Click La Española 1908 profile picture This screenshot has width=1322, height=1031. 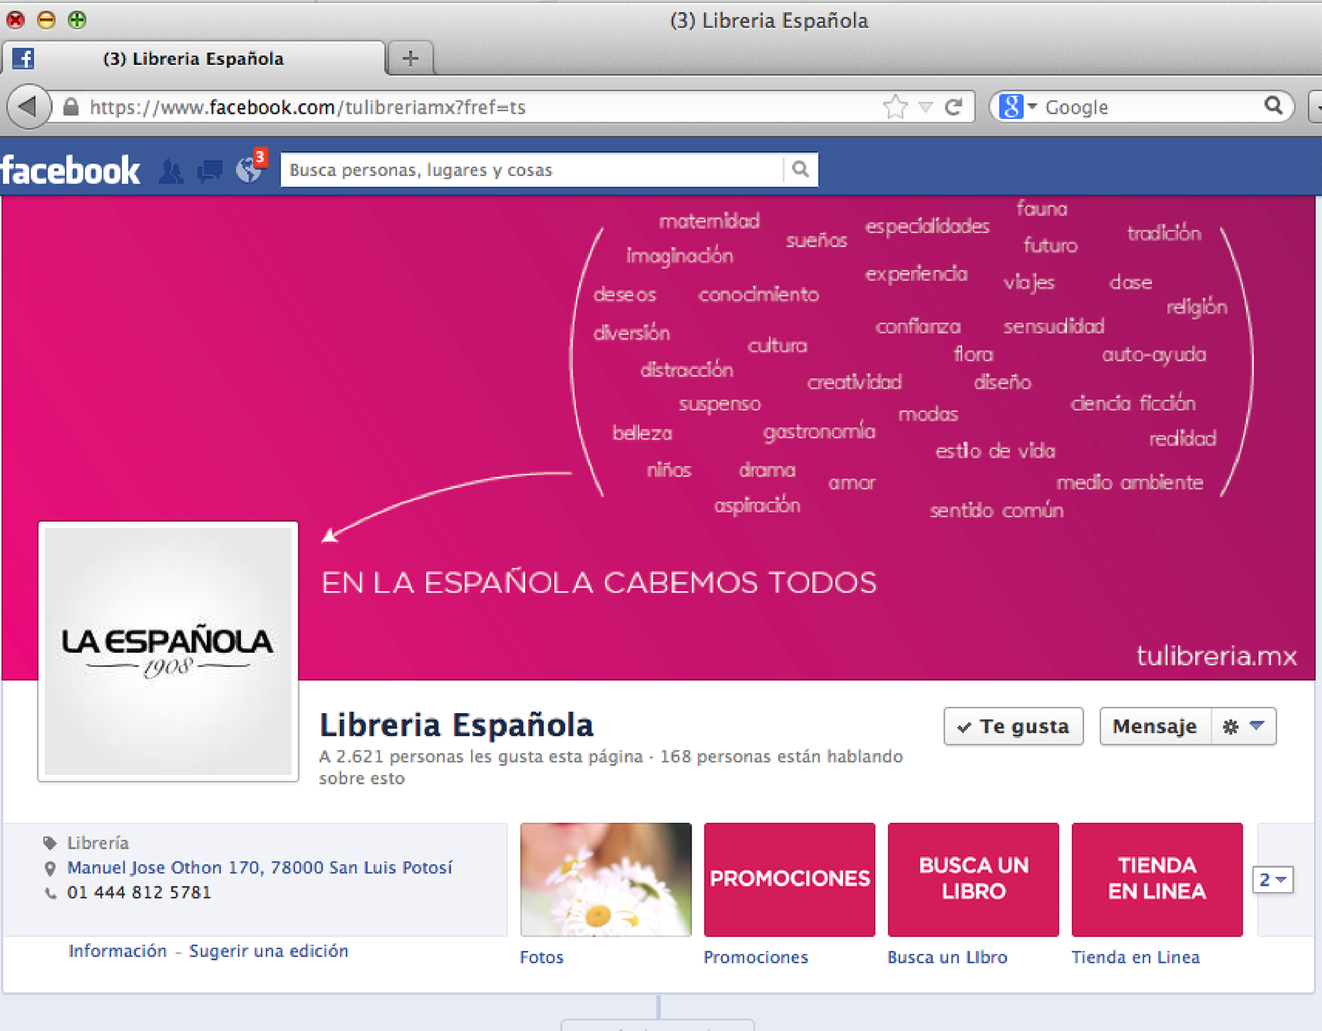coord(168,651)
